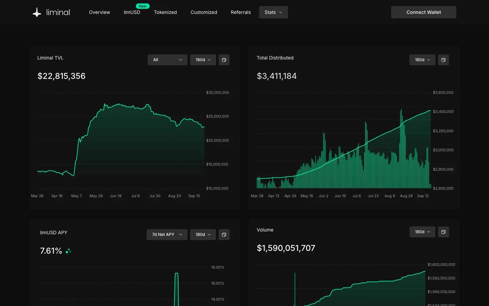Image resolution: width=489 pixels, height=306 pixels.
Task: Click the Jul 23 date label
Action: 373,196
